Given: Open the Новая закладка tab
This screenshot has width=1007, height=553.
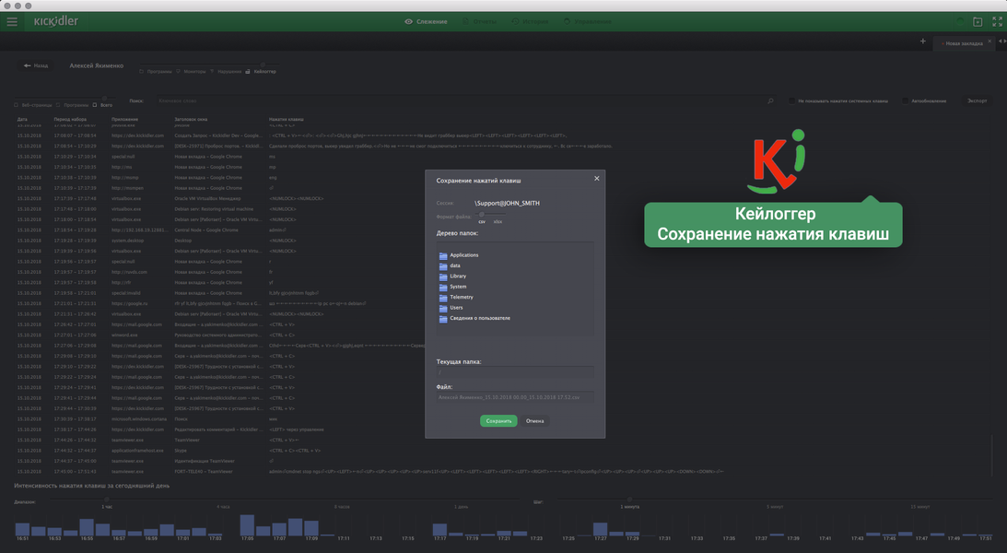Looking at the screenshot, I should coord(964,43).
